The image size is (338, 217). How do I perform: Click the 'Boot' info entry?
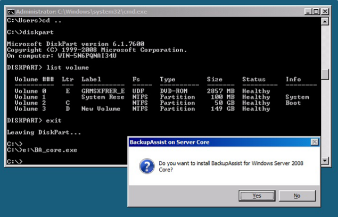coord(293,103)
